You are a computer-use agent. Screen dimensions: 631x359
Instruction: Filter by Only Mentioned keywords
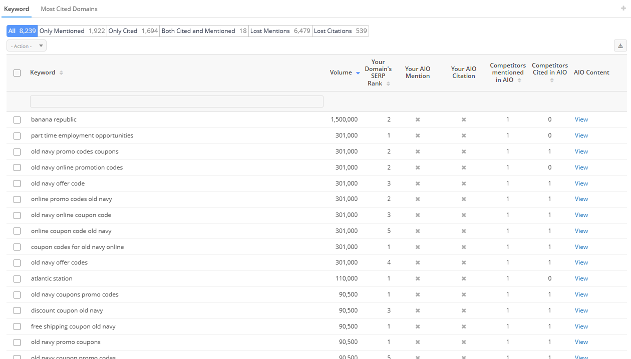point(72,31)
